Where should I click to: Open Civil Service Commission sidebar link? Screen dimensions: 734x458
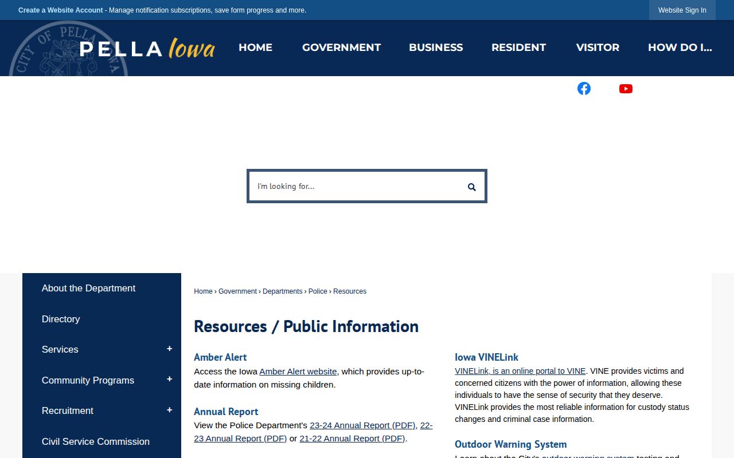tap(96, 441)
